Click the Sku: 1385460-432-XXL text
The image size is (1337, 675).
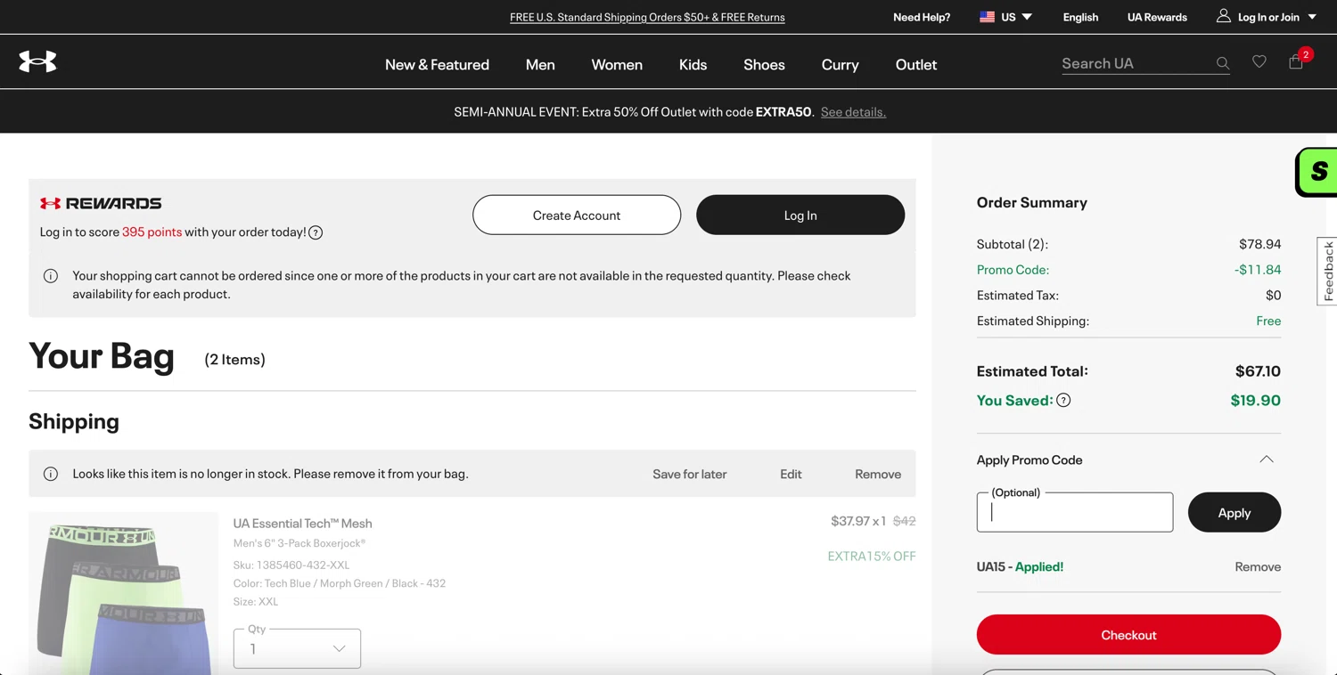(291, 565)
